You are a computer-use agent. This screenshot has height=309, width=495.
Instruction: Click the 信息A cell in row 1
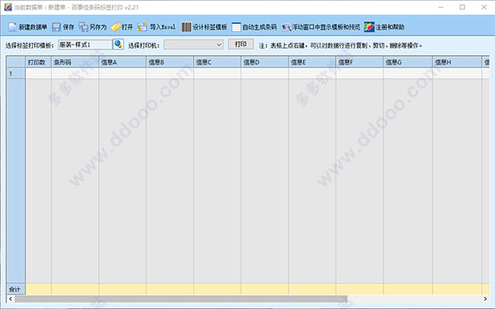point(122,73)
